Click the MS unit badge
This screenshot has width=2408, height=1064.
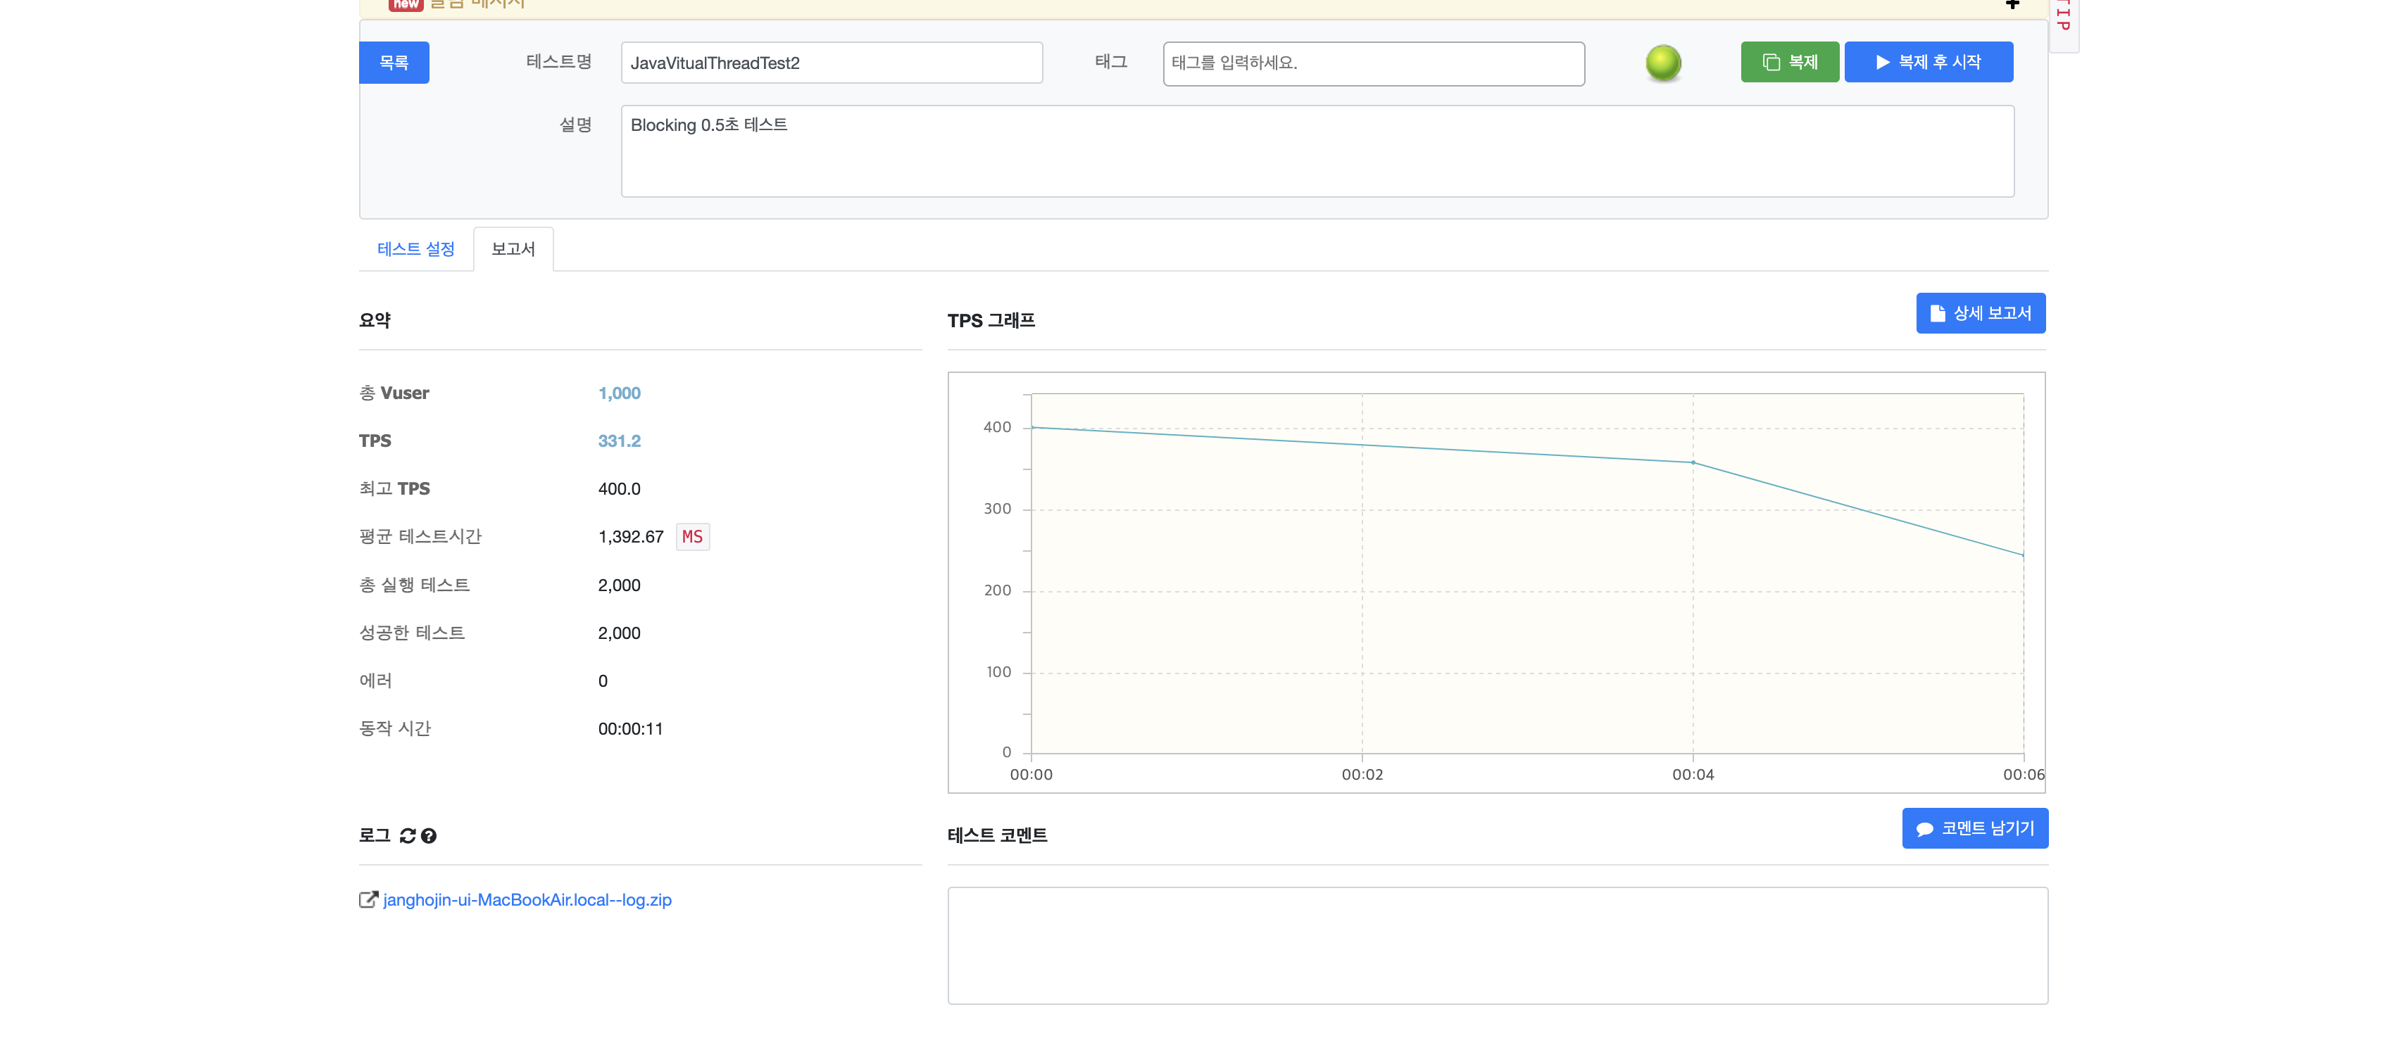coord(691,536)
